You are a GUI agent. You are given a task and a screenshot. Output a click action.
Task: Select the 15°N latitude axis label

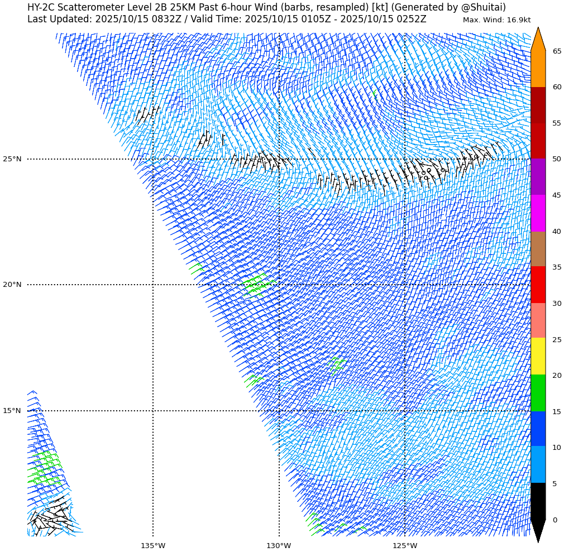click(x=12, y=411)
